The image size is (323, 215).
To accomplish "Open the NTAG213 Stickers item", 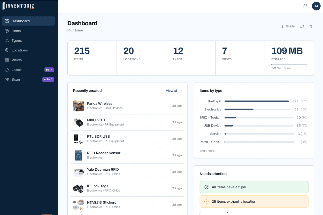I will 127,205.
